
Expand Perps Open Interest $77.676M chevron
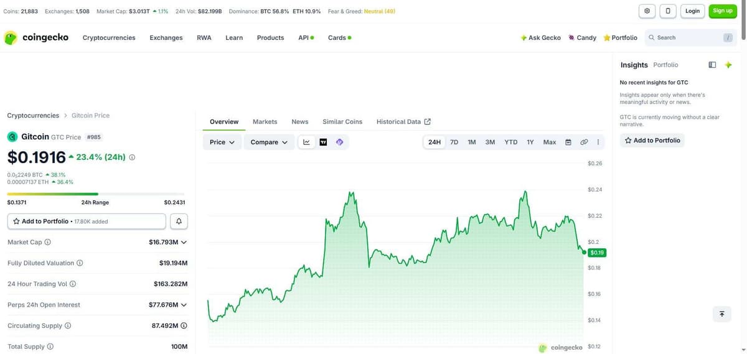point(184,305)
